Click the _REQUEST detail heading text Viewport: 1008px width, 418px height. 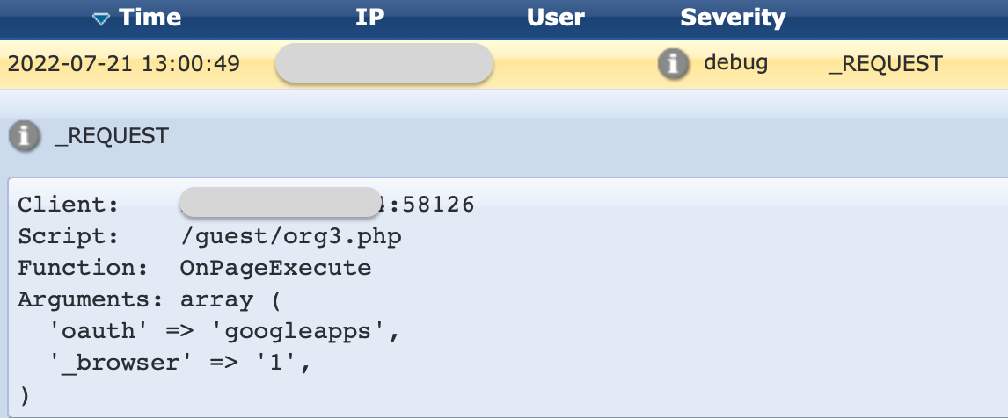111,136
